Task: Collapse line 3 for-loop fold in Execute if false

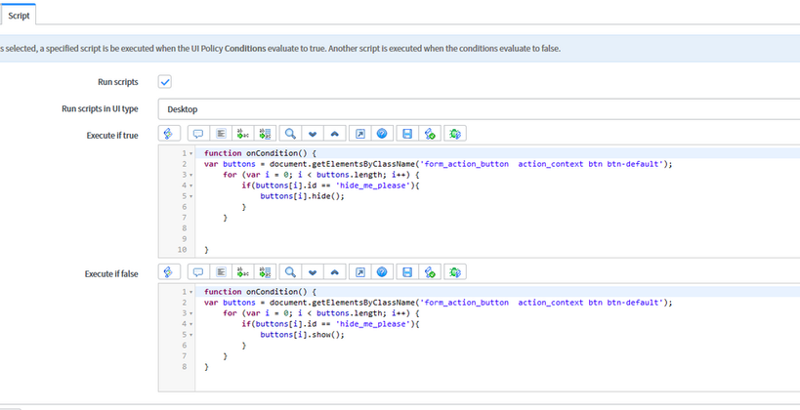Action: pyautogui.click(x=191, y=313)
